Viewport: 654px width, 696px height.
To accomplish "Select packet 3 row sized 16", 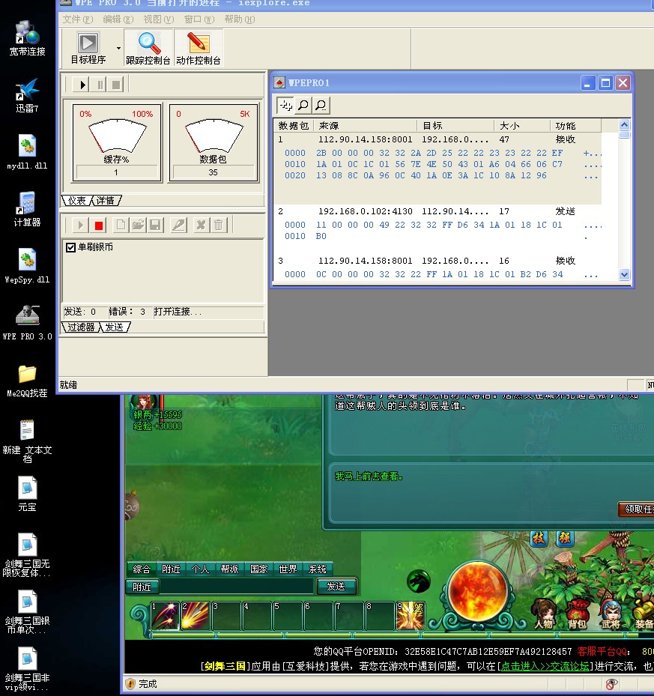I will pos(437,261).
